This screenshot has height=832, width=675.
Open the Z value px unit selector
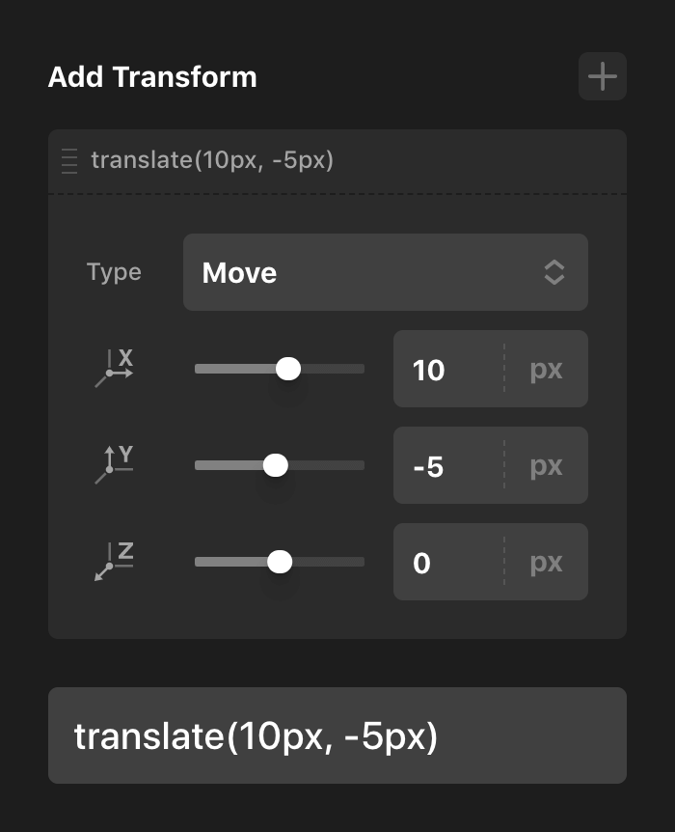(546, 563)
